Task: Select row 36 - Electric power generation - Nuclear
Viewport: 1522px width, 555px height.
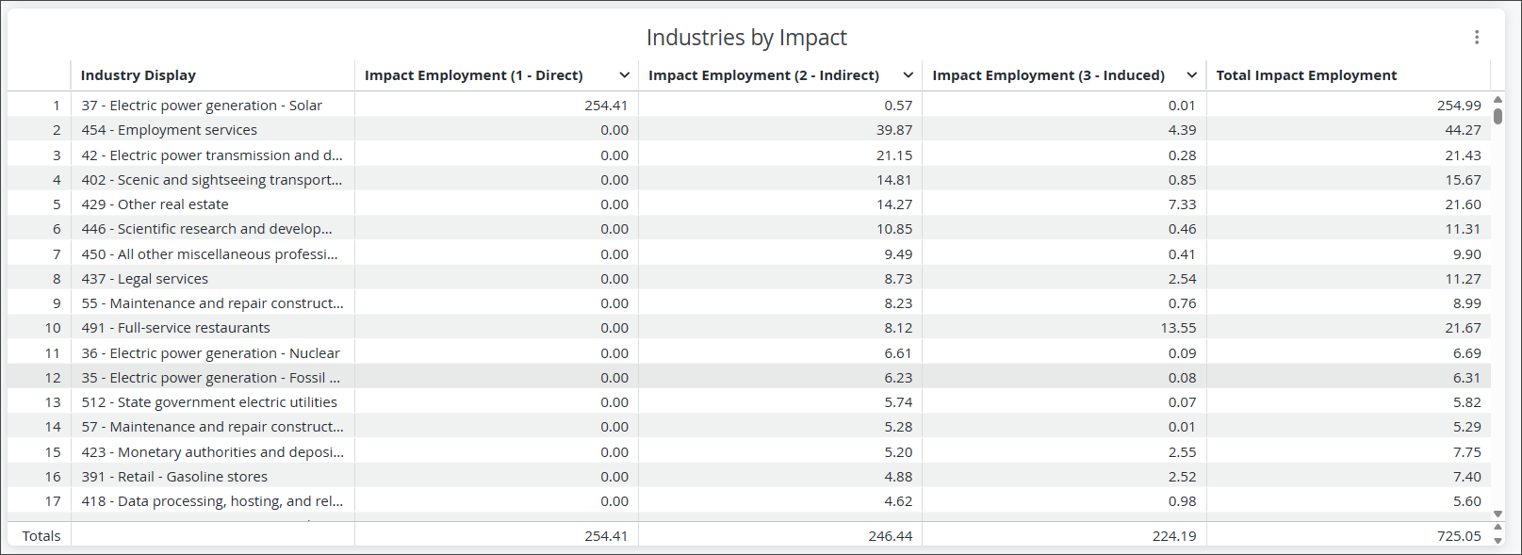Action: (749, 353)
